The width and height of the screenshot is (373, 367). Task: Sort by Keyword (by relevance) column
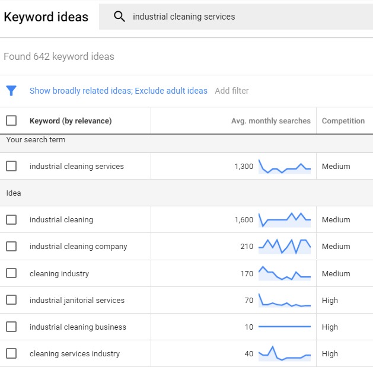tap(71, 121)
